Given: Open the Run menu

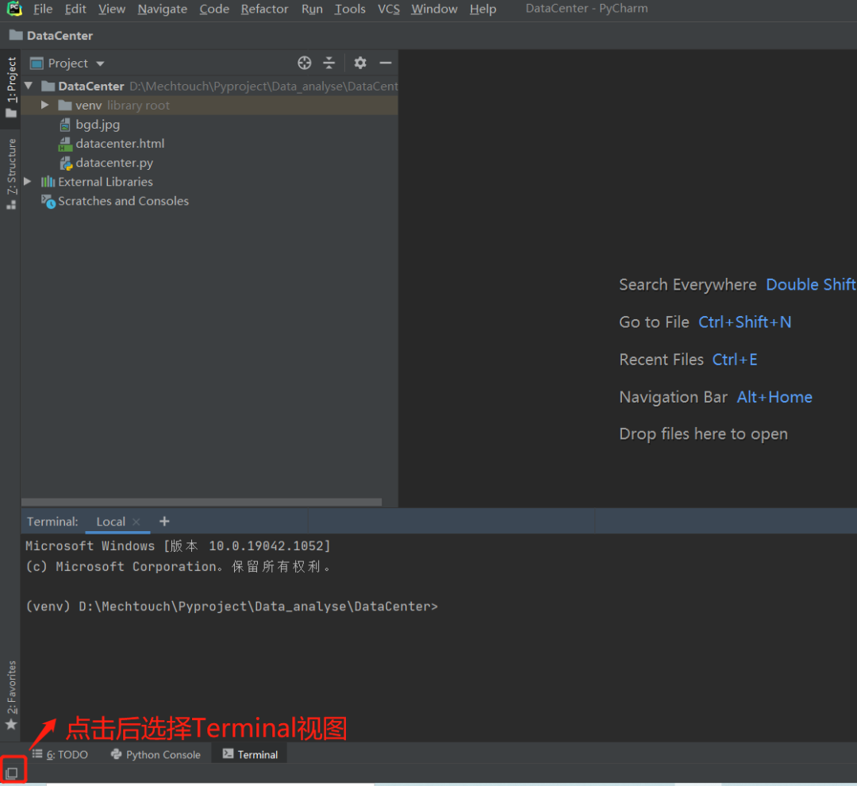Looking at the screenshot, I should coord(312,9).
